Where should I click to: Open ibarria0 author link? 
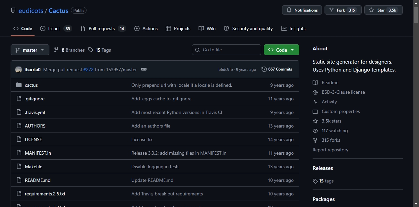[x=32, y=70]
